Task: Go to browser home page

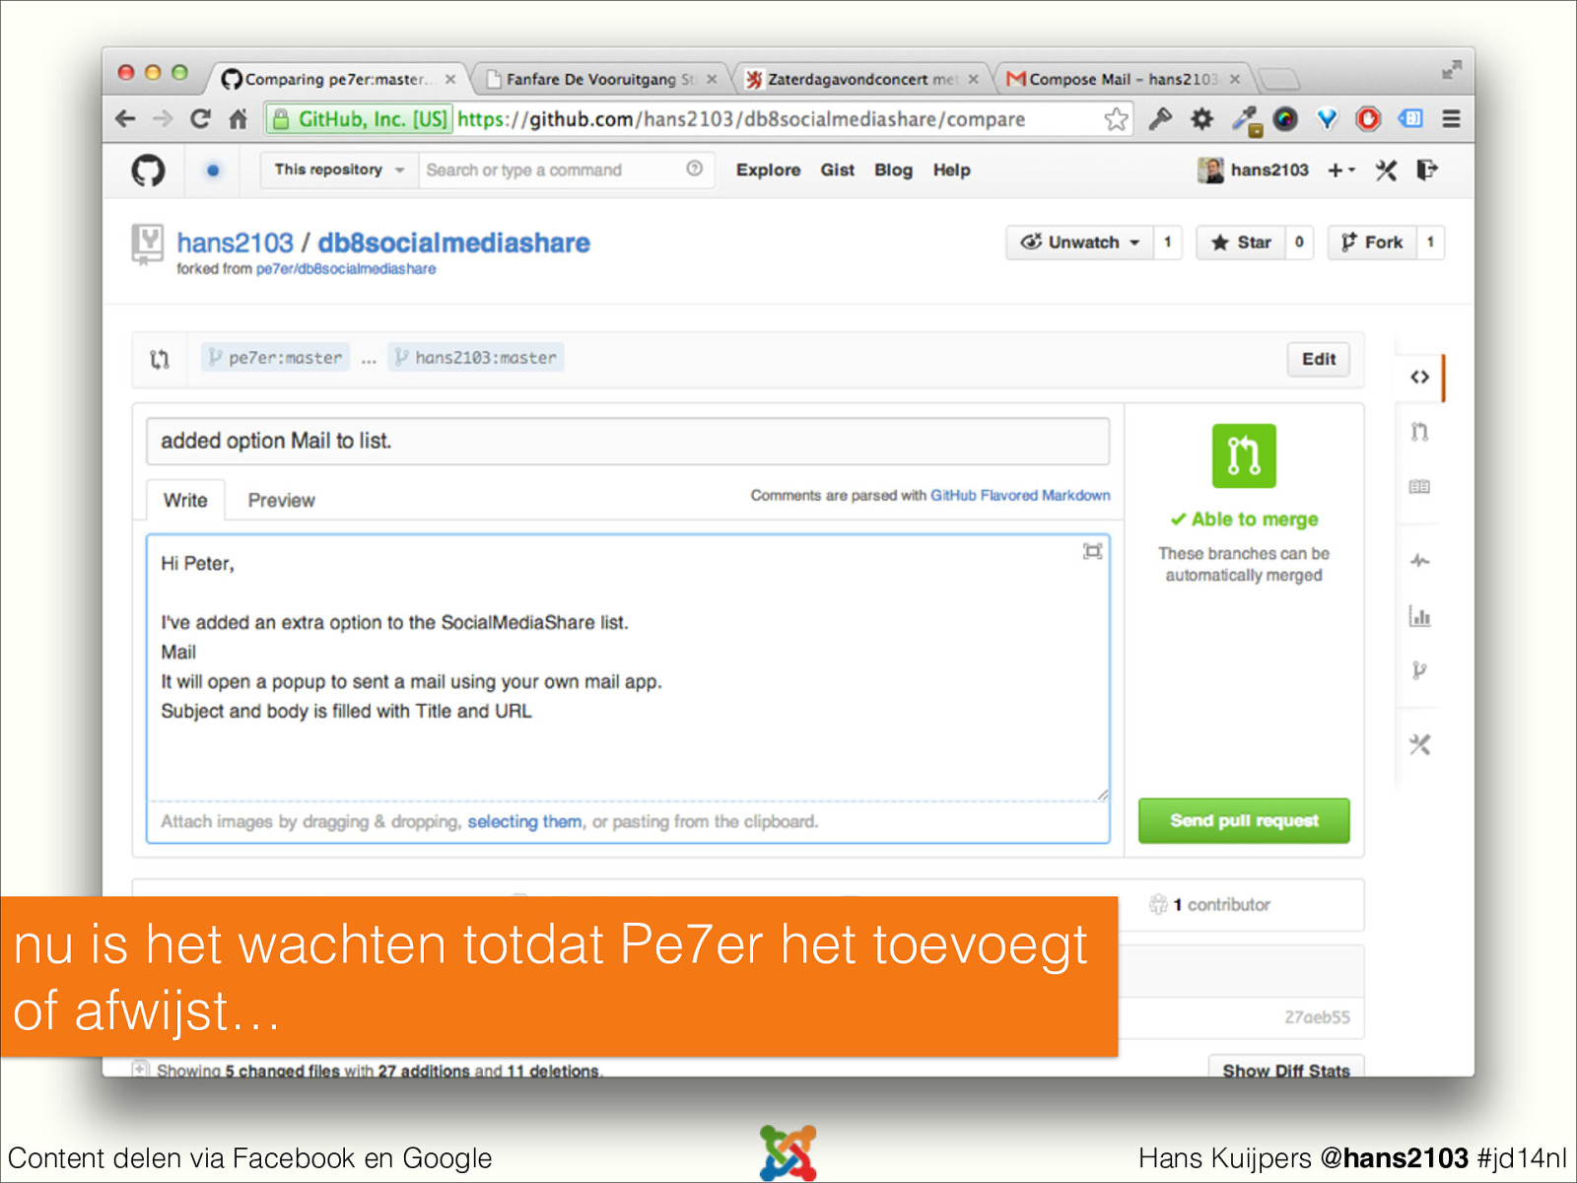Action: (239, 119)
